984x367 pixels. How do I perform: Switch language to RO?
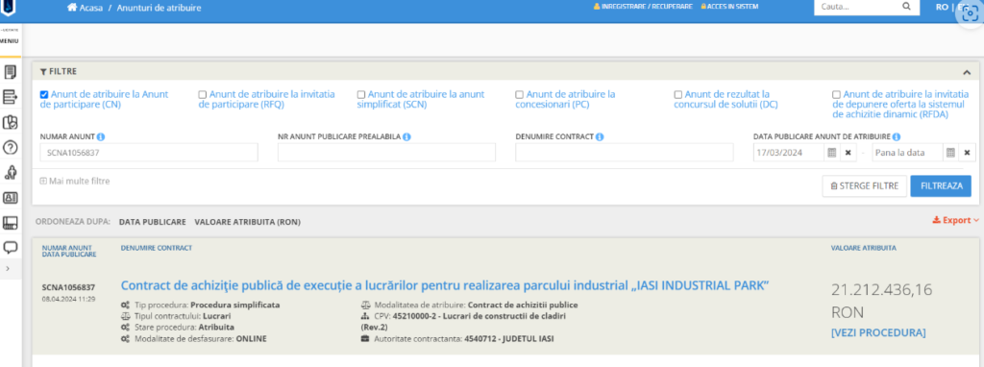pyautogui.click(x=942, y=7)
